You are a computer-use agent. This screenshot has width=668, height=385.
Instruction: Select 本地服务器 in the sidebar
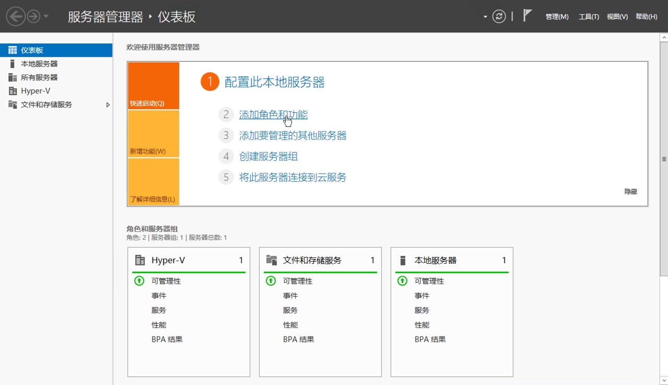(39, 64)
